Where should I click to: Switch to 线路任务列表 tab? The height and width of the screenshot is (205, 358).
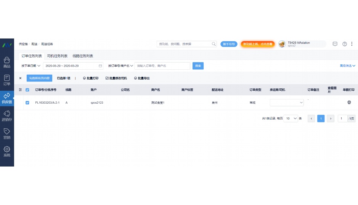pos(83,56)
